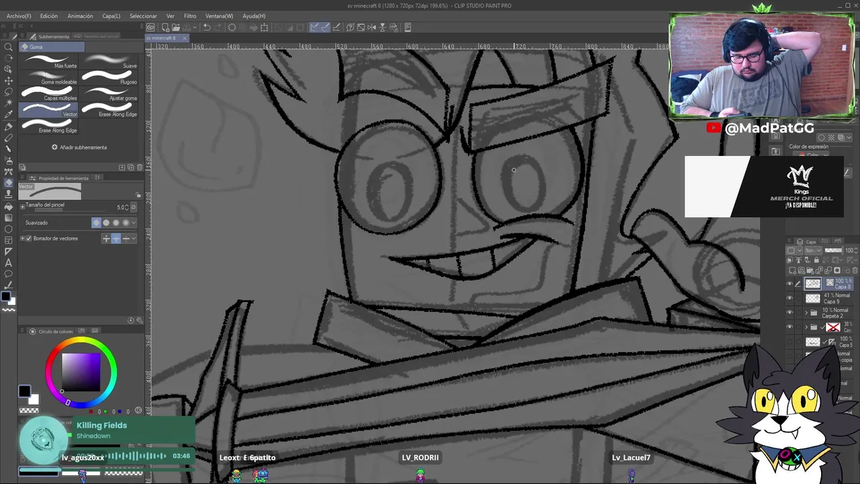Toggle snap to ruler in command bar
Viewport: 860px width, 484px height.
pos(314,28)
